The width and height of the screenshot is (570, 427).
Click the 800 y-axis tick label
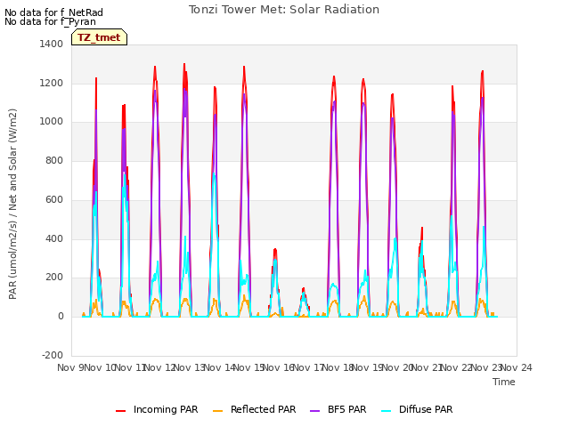(54, 160)
